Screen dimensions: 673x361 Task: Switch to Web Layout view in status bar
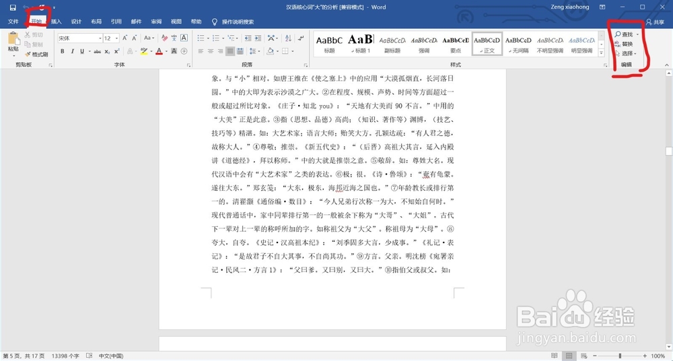[x=583, y=356]
